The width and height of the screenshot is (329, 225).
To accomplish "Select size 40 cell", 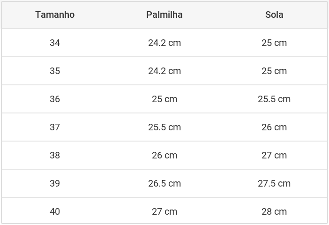I will tap(55, 211).
